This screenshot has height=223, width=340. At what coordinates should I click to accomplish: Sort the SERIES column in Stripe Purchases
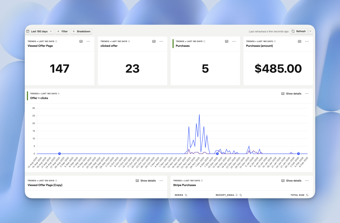[186, 195]
